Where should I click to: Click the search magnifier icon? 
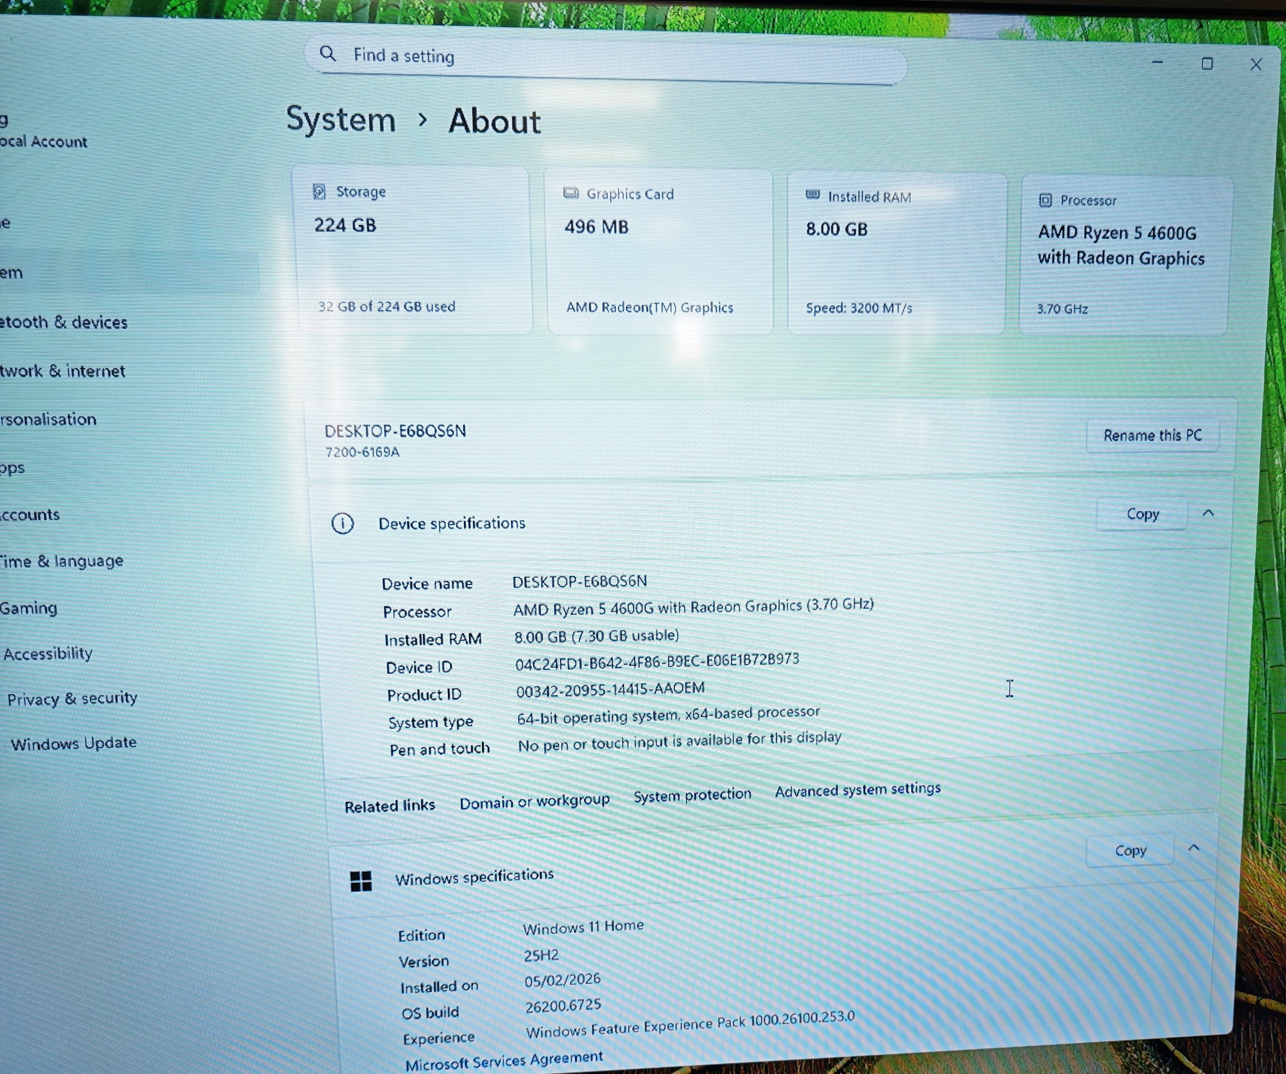pyautogui.click(x=328, y=53)
